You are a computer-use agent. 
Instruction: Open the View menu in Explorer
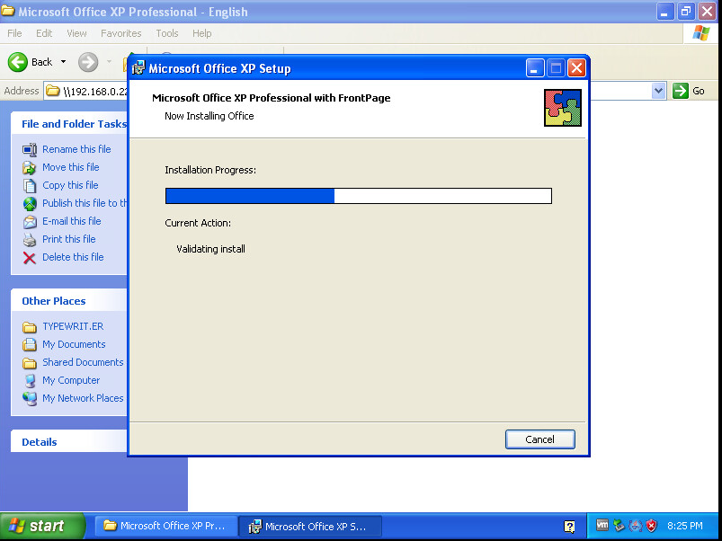(x=76, y=33)
